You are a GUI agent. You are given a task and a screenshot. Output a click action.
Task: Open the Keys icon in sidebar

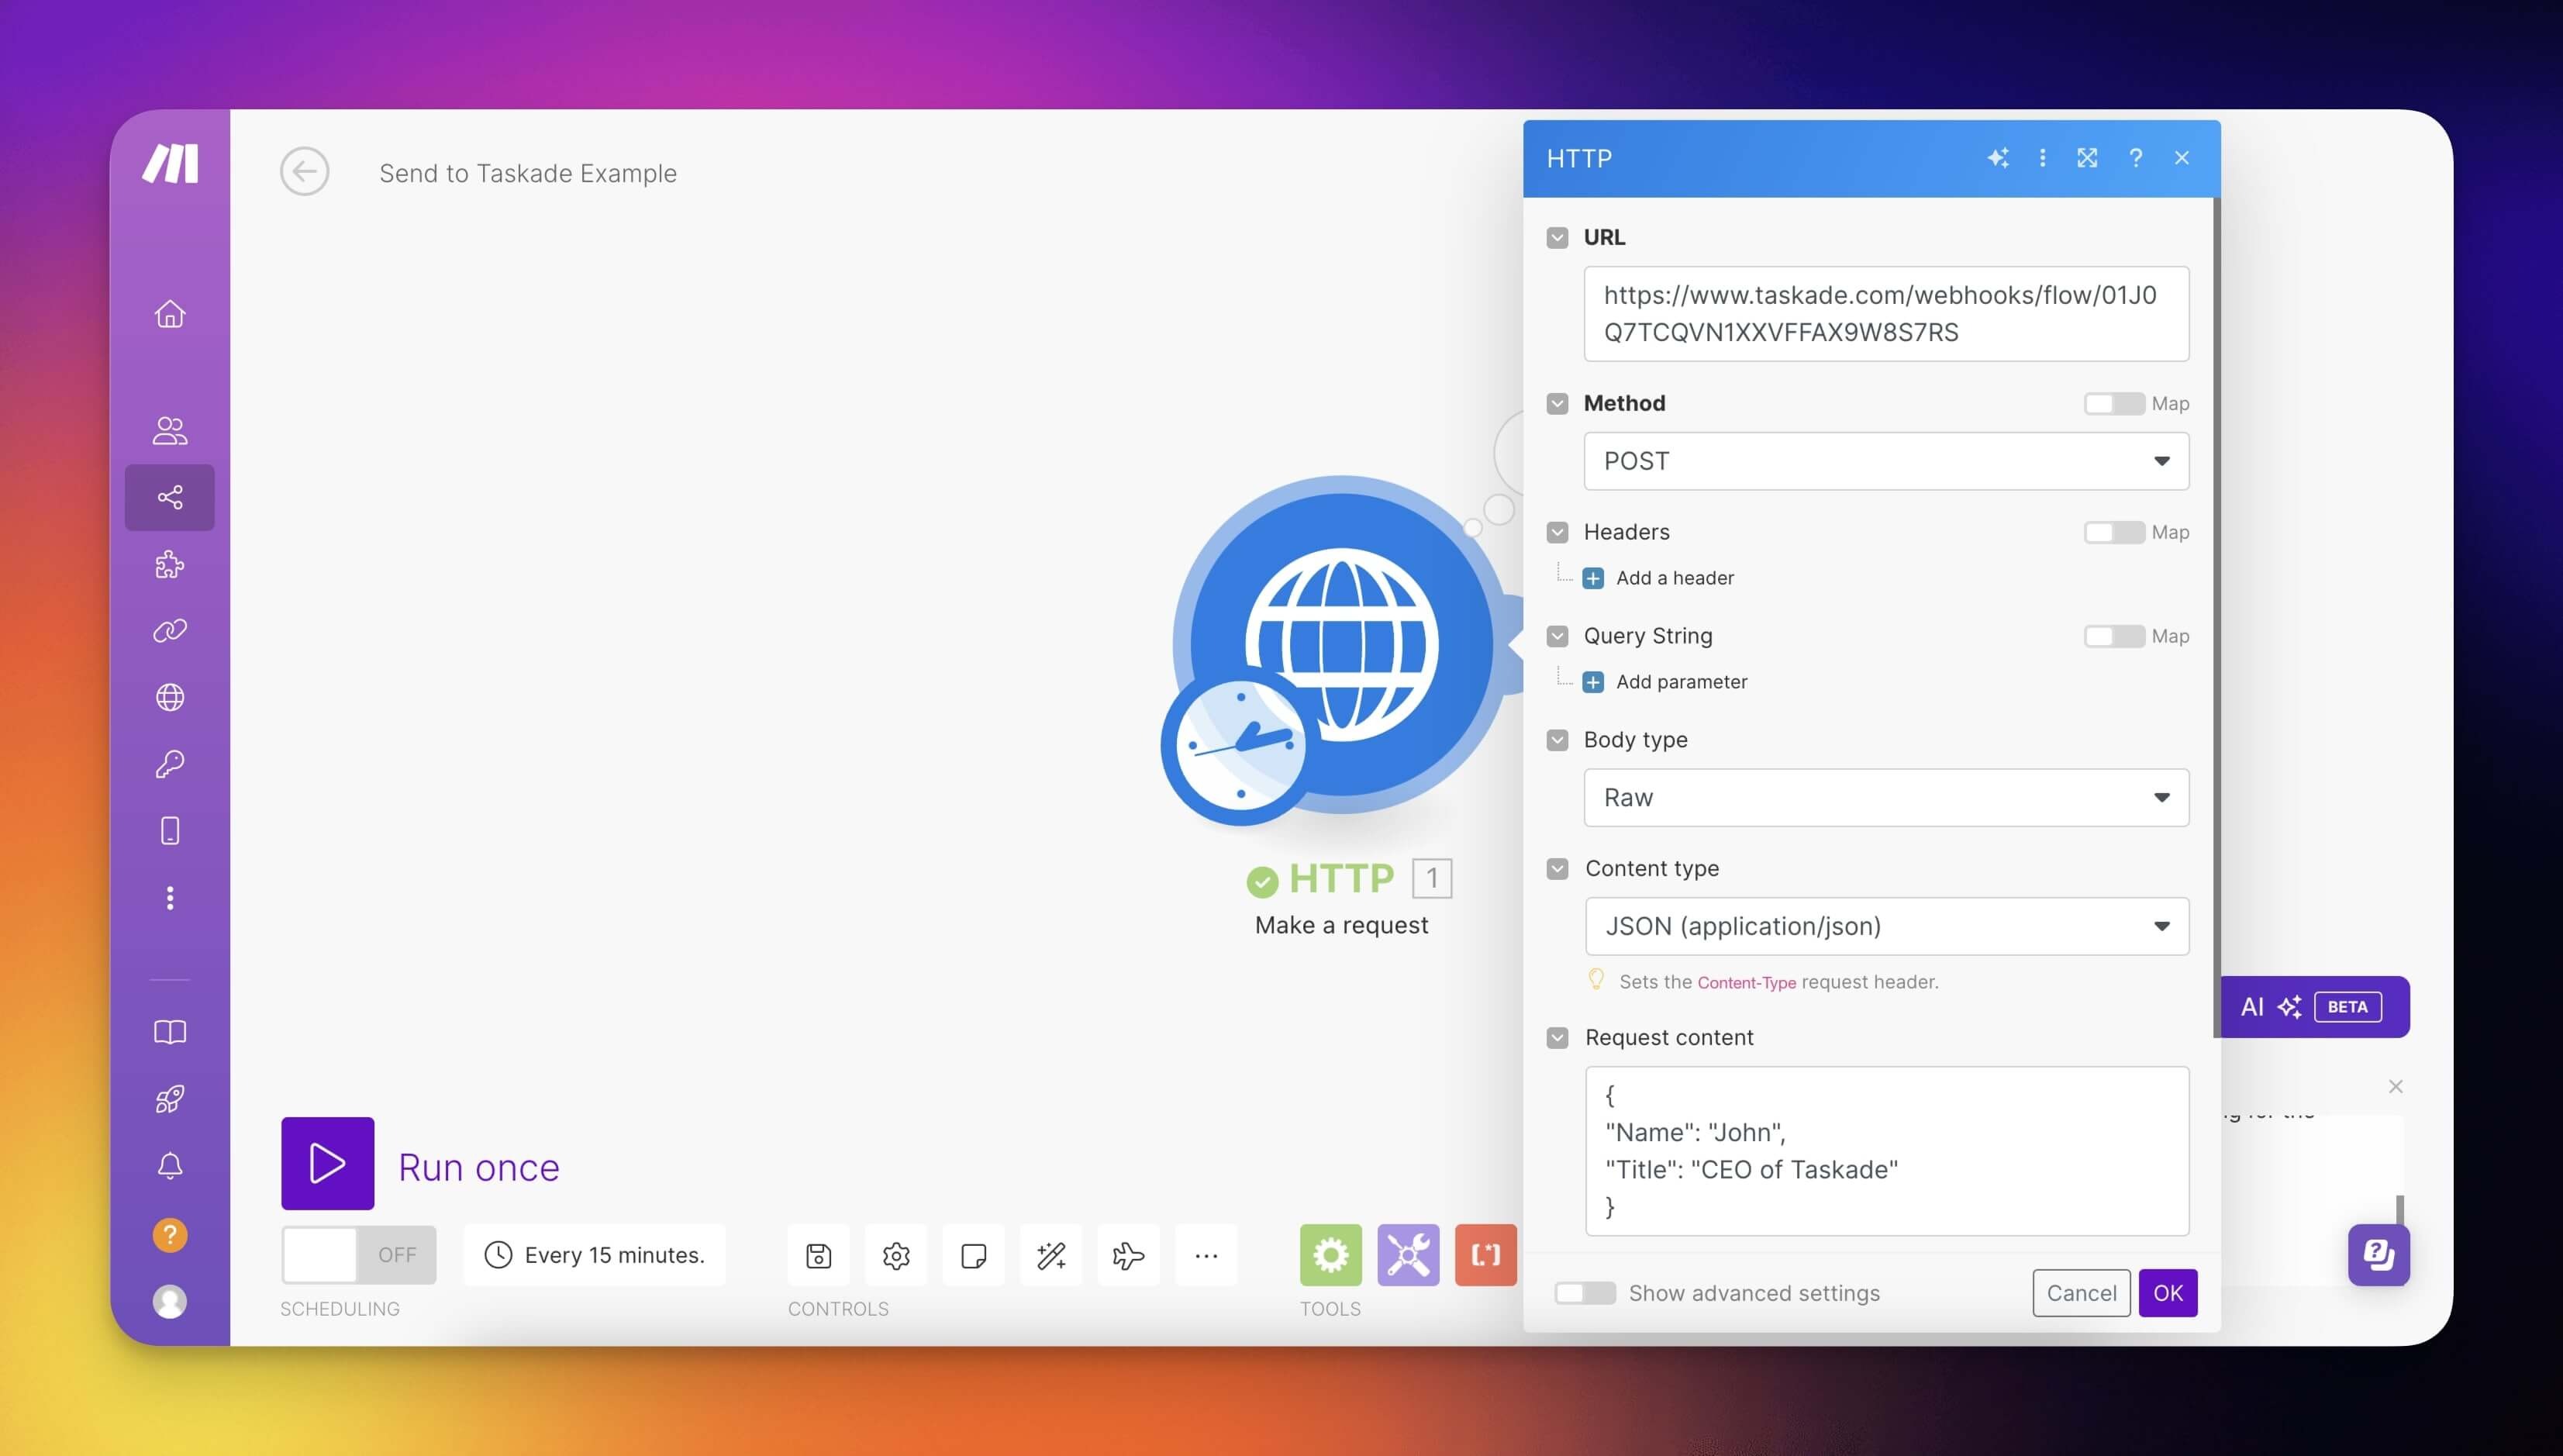(x=169, y=764)
